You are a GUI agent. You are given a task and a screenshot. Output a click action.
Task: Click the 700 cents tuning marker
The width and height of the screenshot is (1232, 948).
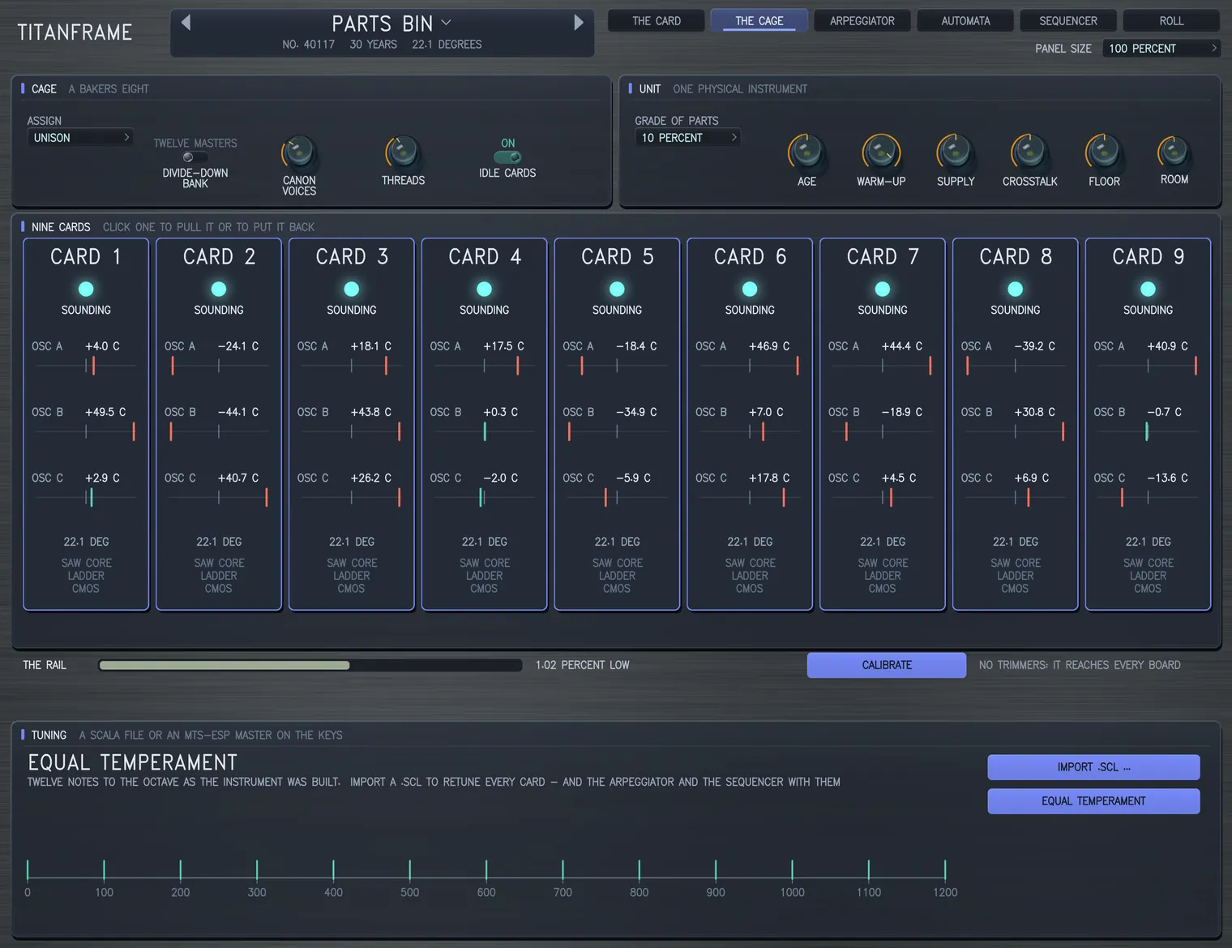[x=563, y=871]
